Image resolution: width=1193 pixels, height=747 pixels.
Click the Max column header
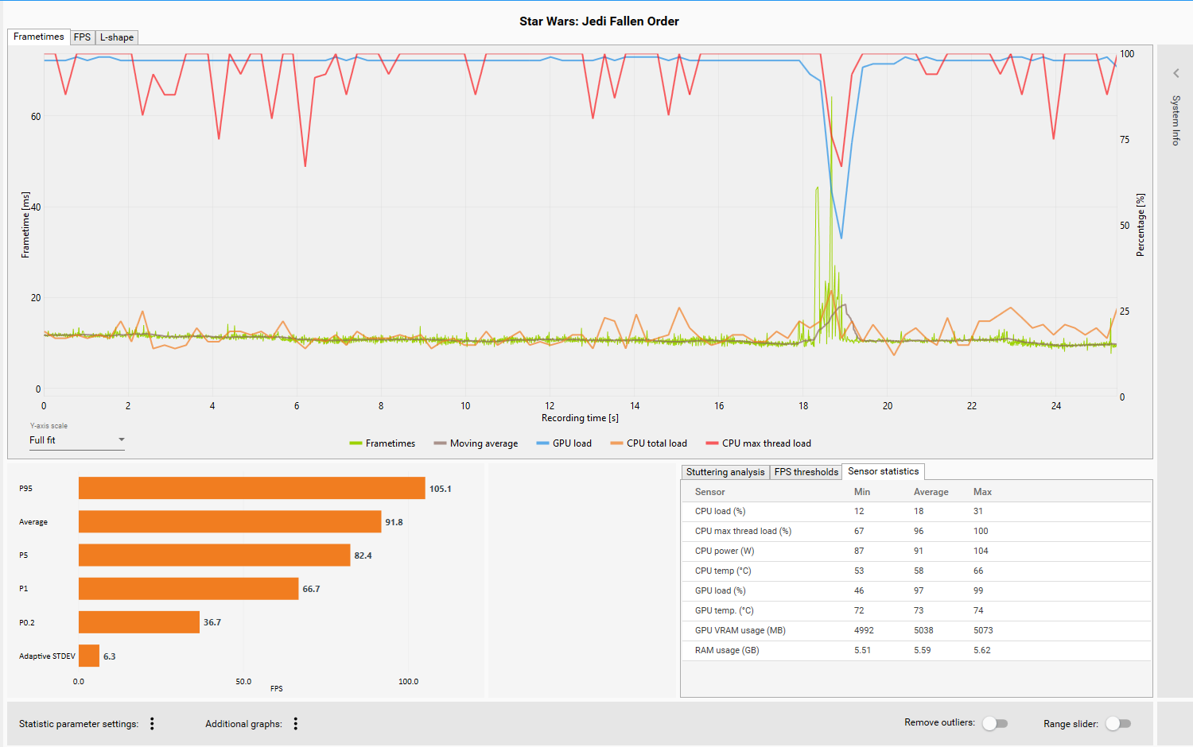(x=982, y=492)
